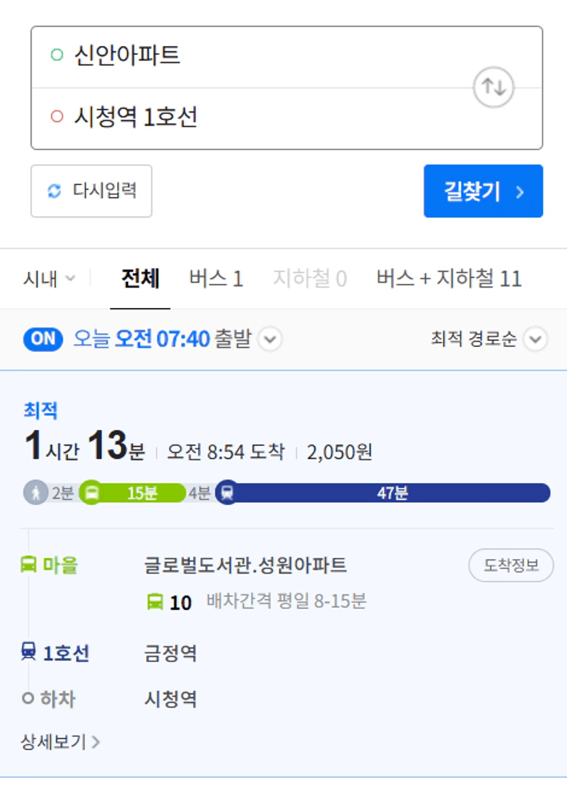Click the green origin circle marker
This screenshot has height=791, width=567.
pos(57,54)
